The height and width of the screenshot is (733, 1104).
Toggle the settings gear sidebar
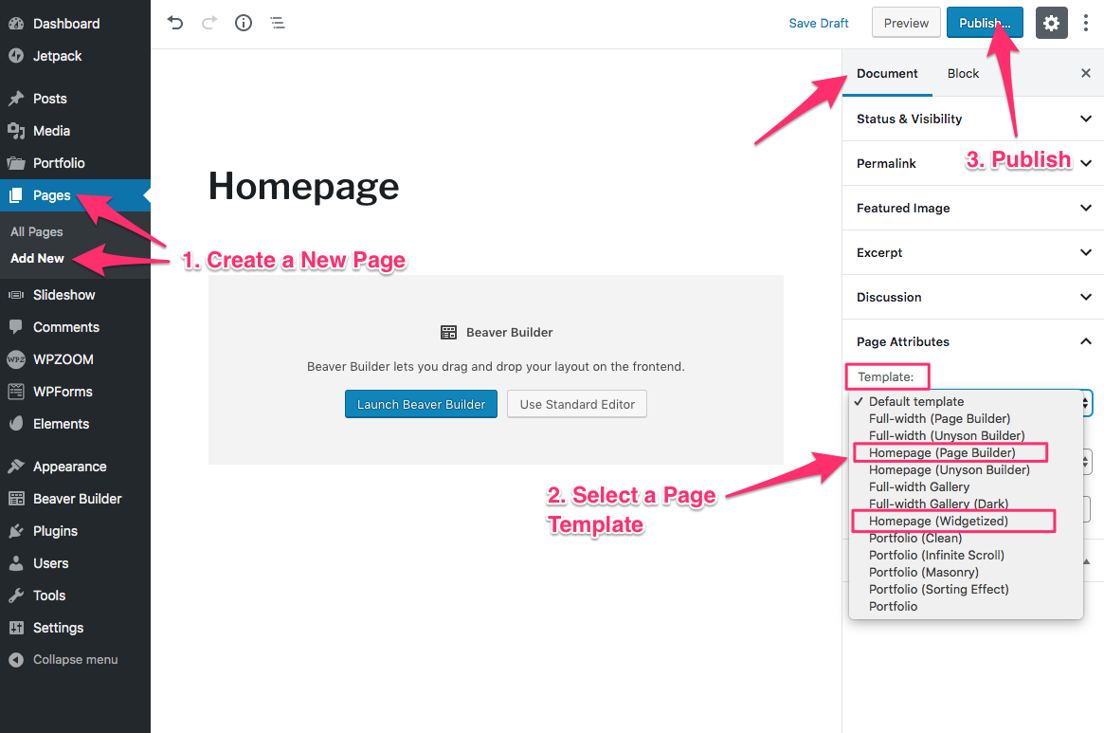pos(1051,24)
